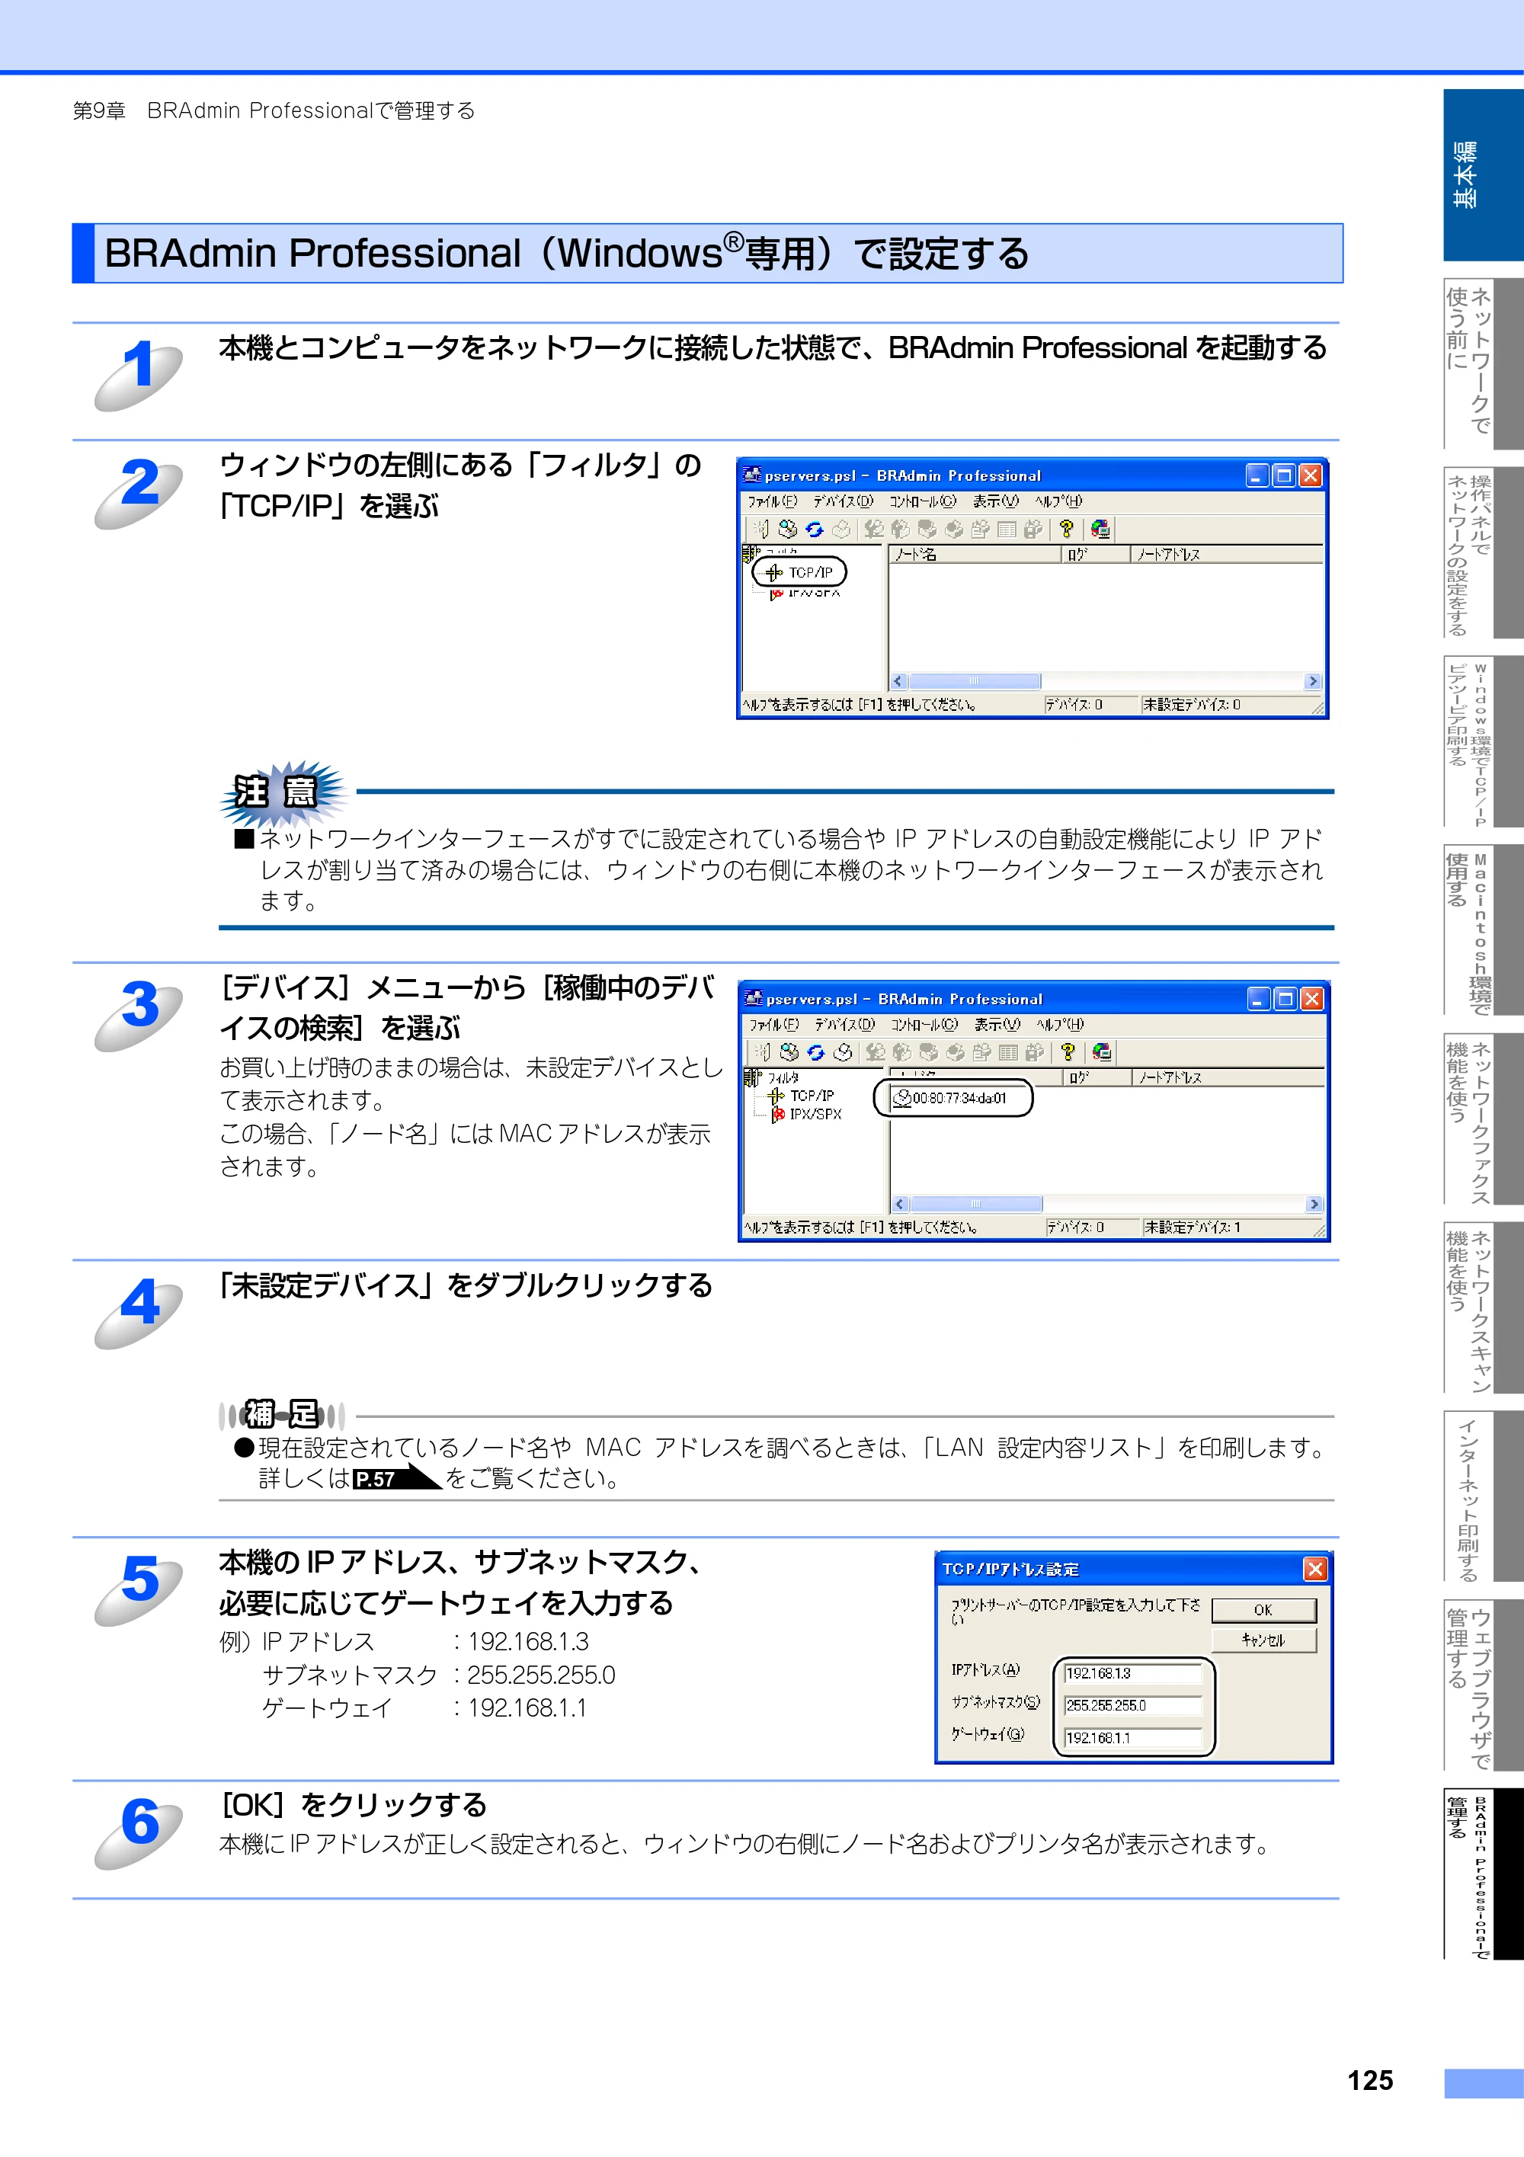This screenshot has width=1524, height=2157.
Task: Click the yellow help question mark in step 2 window
Action: pyautogui.click(x=1065, y=530)
